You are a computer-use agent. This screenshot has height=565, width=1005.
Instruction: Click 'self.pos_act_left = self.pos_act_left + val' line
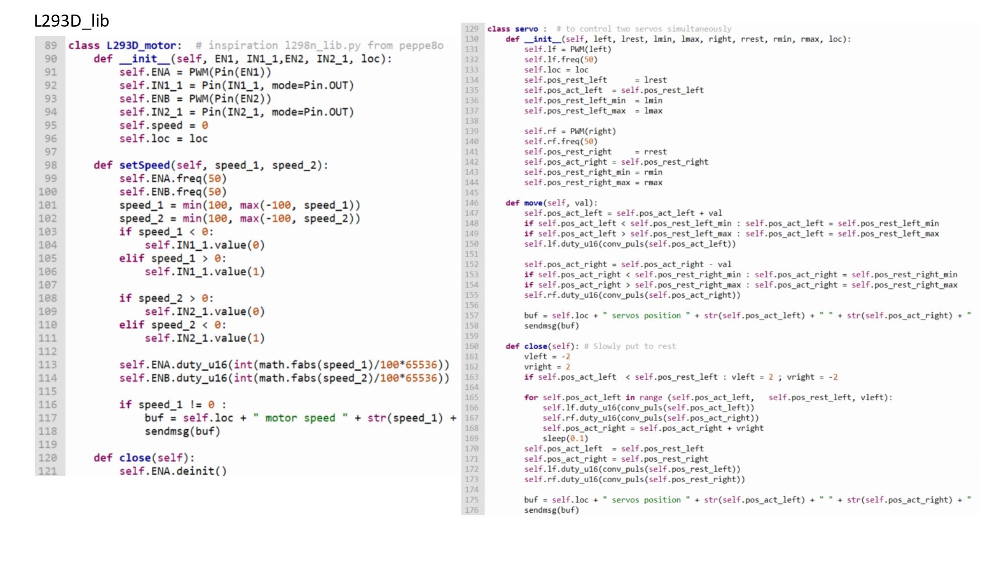[623, 213]
